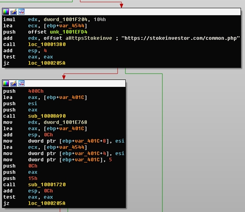Click the push esi instruction
245x212 pixels.
(20, 104)
